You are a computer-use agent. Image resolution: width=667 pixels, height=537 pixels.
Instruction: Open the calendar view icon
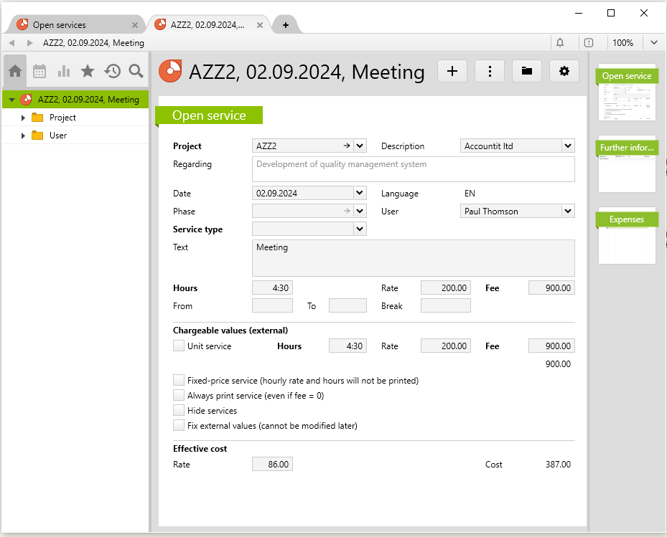coord(39,71)
